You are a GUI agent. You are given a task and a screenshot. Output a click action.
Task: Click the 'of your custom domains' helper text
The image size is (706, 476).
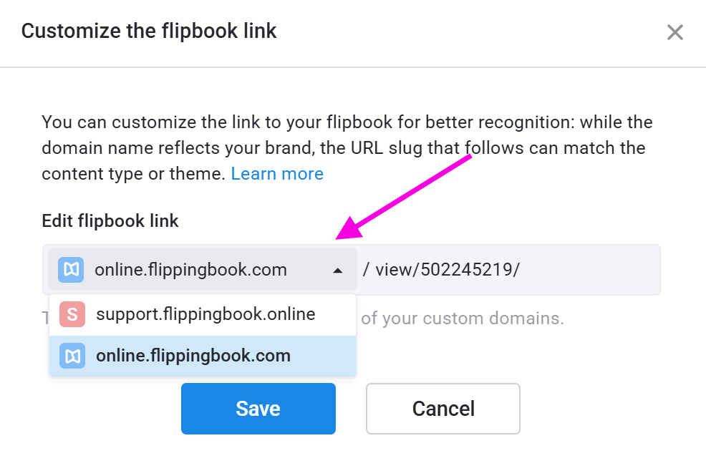(x=463, y=319)
